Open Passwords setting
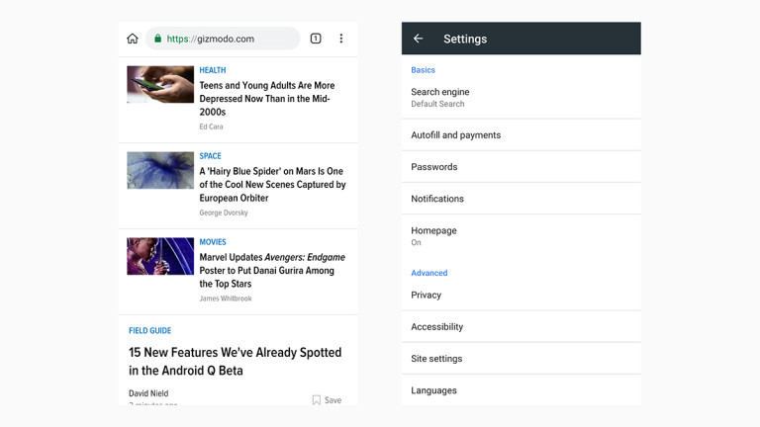This screenshot has width=760, height=427. point(522,167)
